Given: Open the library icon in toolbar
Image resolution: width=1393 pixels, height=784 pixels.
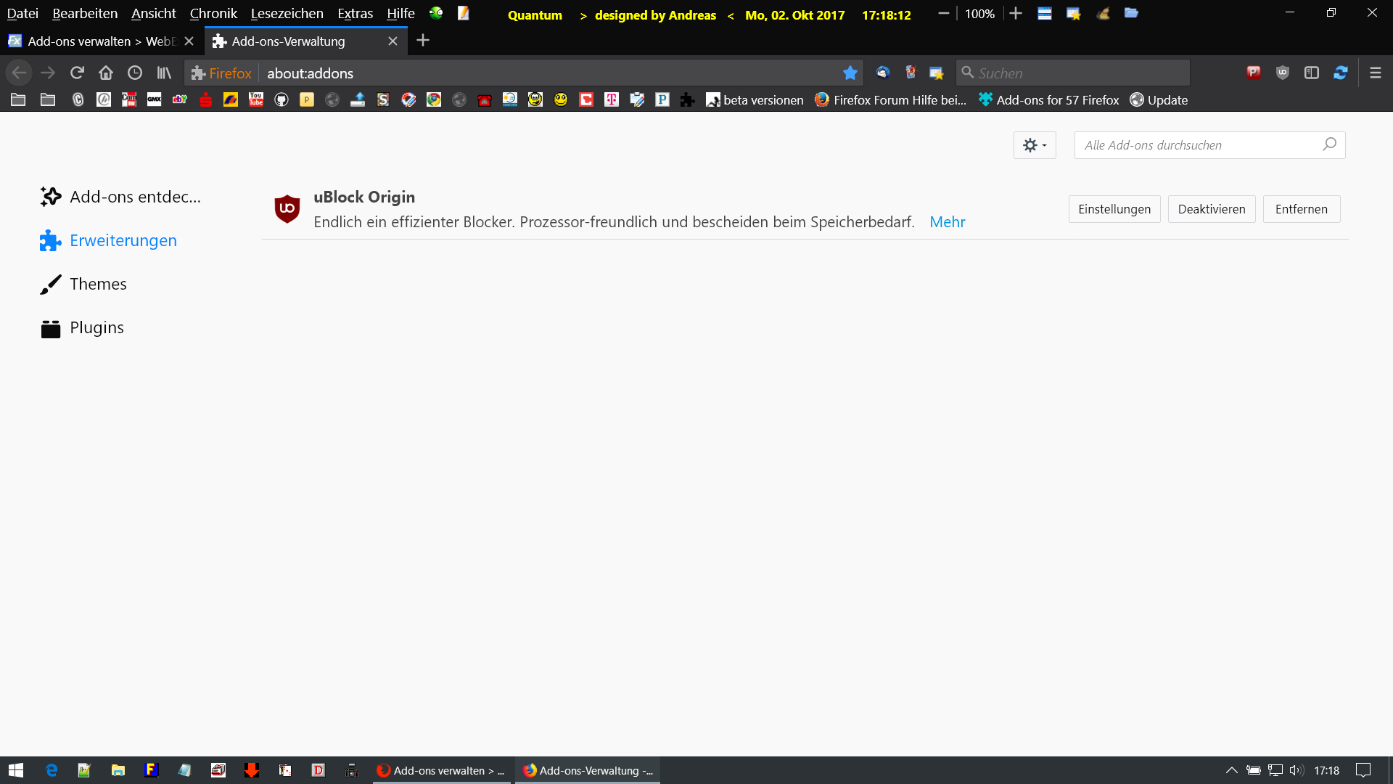Looking at the screenshot, I should tap(164, 73).
